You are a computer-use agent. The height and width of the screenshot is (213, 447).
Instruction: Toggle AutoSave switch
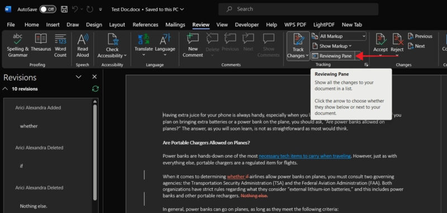[47, 9]
